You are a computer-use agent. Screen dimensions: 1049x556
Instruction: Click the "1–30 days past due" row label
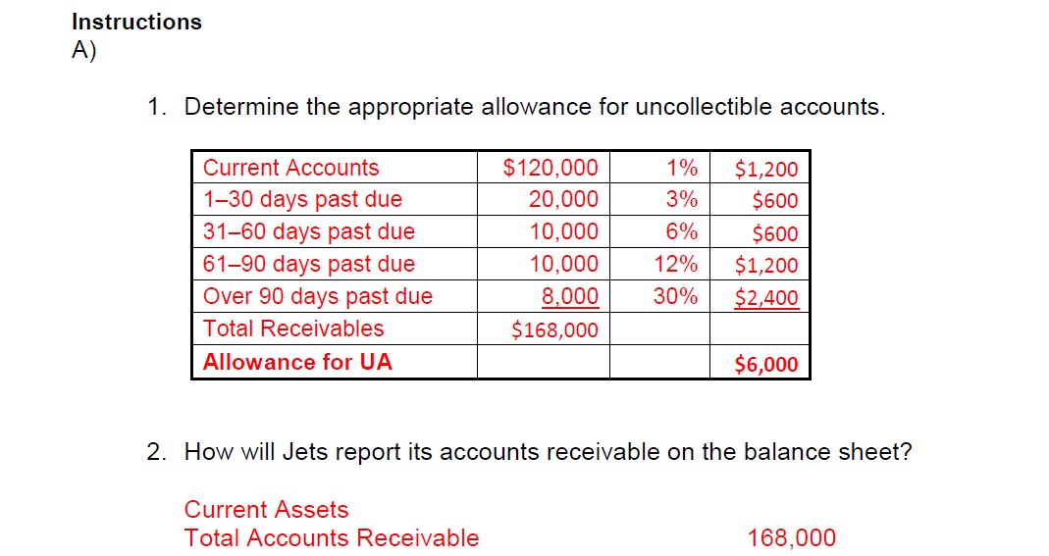pyautogui.click(x=302, y=200)
